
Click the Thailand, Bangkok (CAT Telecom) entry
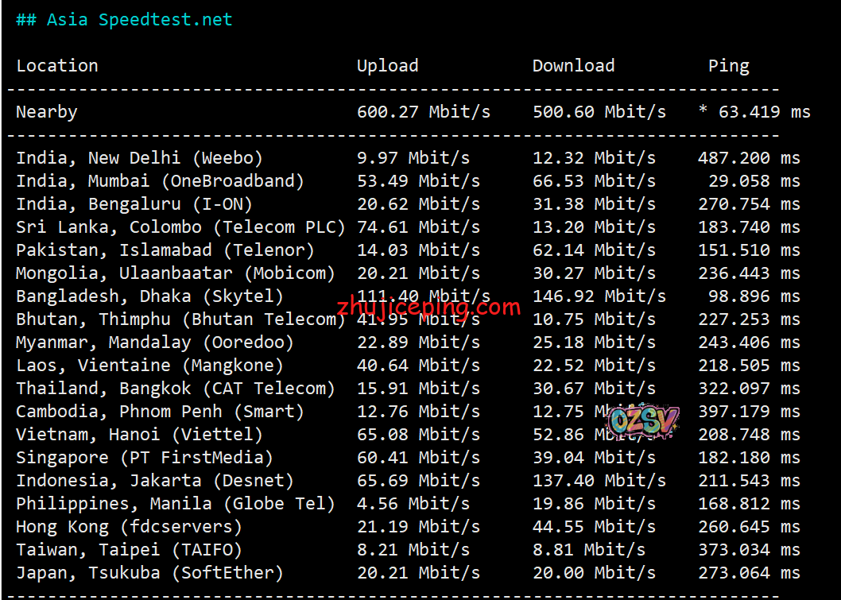pyautogui.click(x=176, y=389)
